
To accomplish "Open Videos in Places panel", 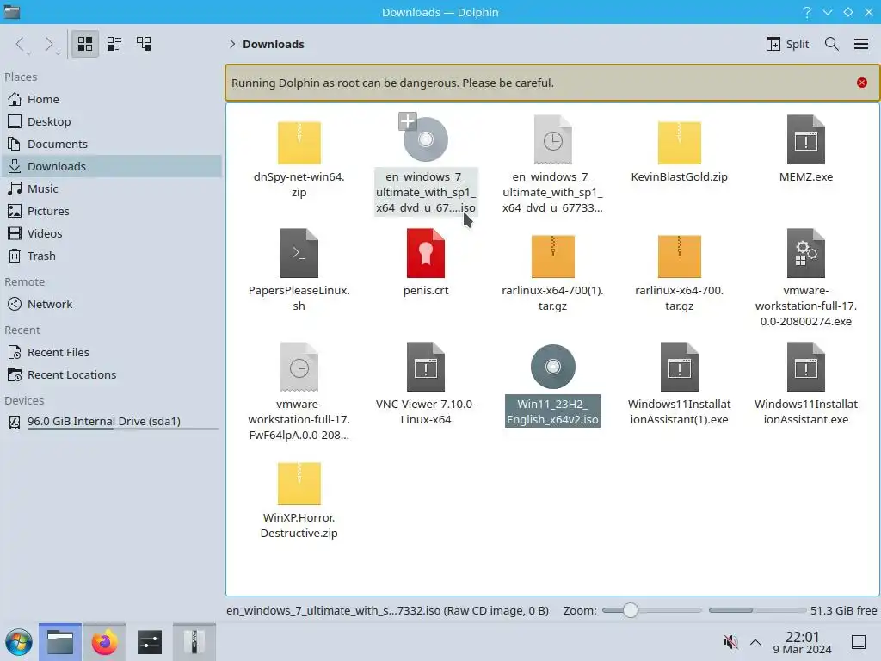I will (x=111, y=234).
